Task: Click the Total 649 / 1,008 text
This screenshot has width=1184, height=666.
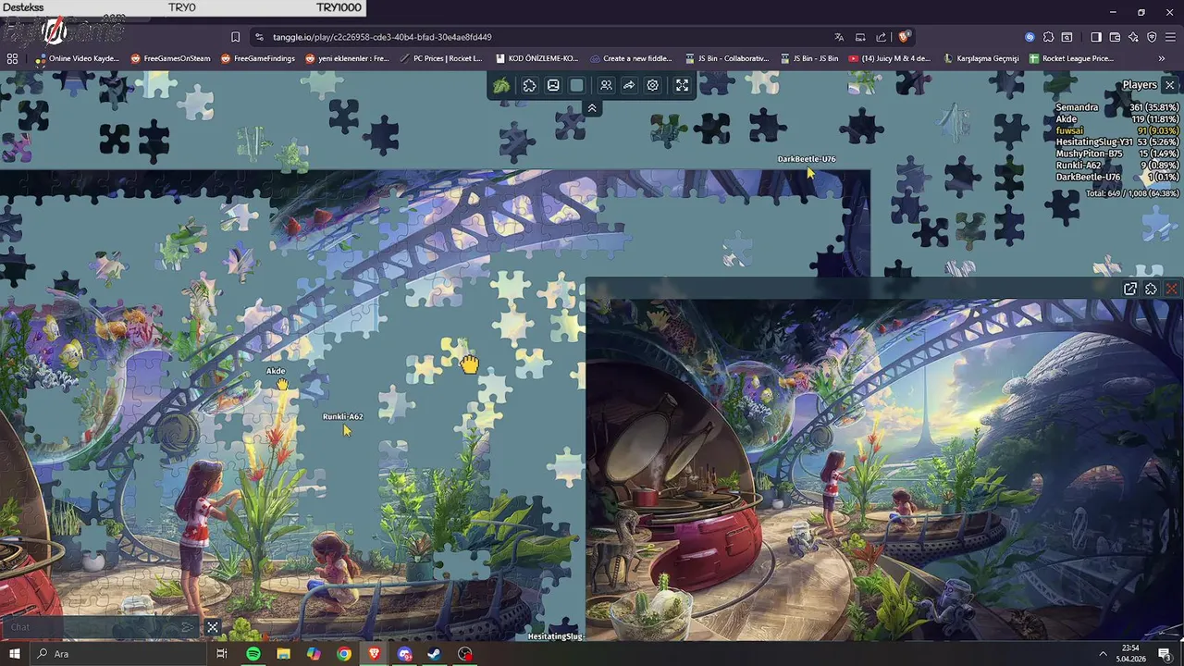Action: pos(1132,193)
